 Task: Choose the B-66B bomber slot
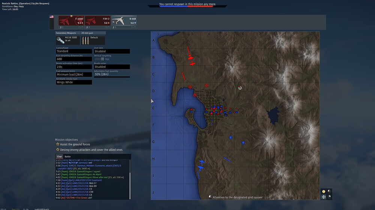point(124,22)
